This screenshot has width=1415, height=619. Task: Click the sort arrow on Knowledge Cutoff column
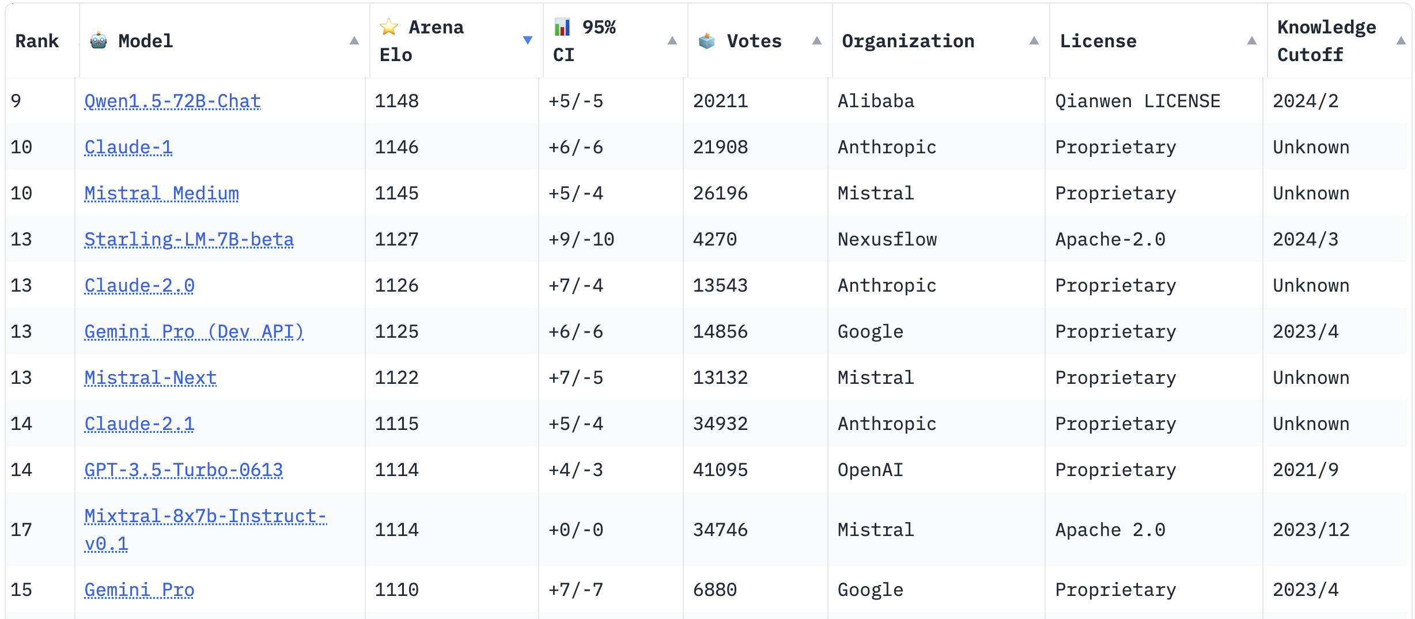1402,40
